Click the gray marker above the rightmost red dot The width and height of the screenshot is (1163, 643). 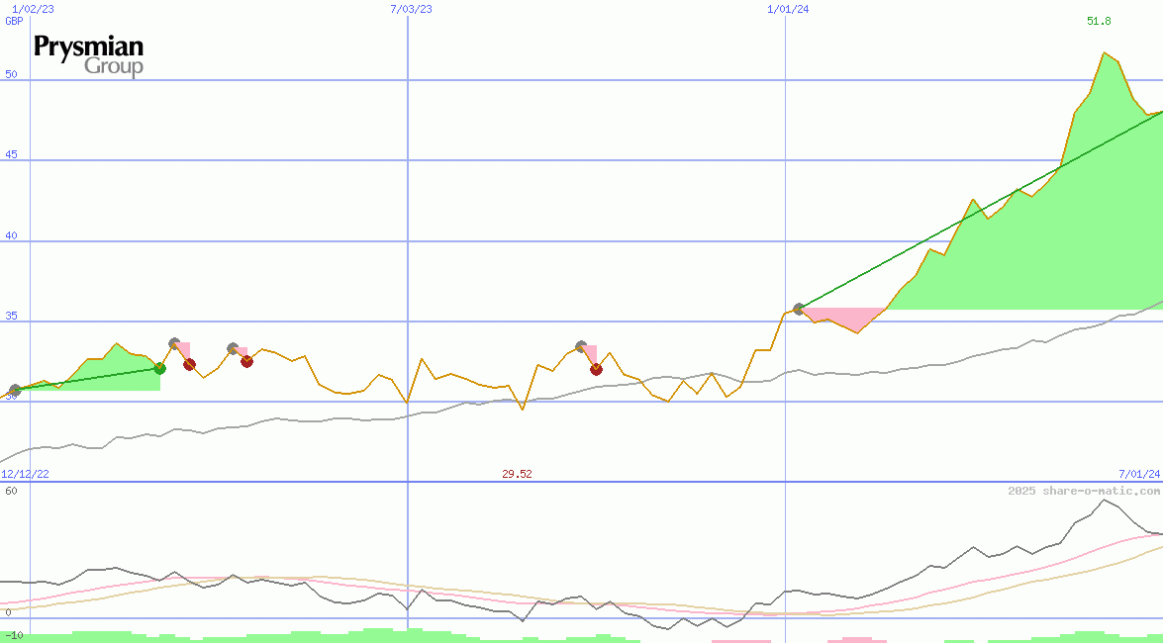click(581, 346)
